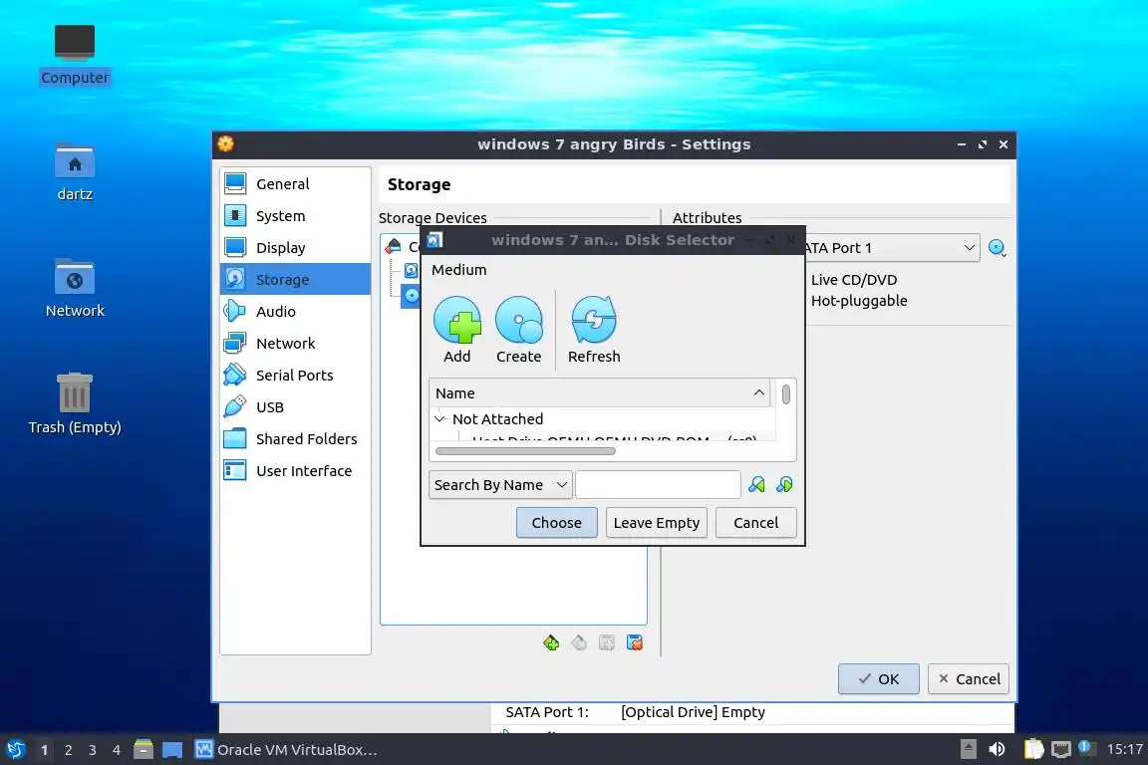Open the dartz home folder icon
Viewport: 1148px width, 765px height.
(75, 172)
